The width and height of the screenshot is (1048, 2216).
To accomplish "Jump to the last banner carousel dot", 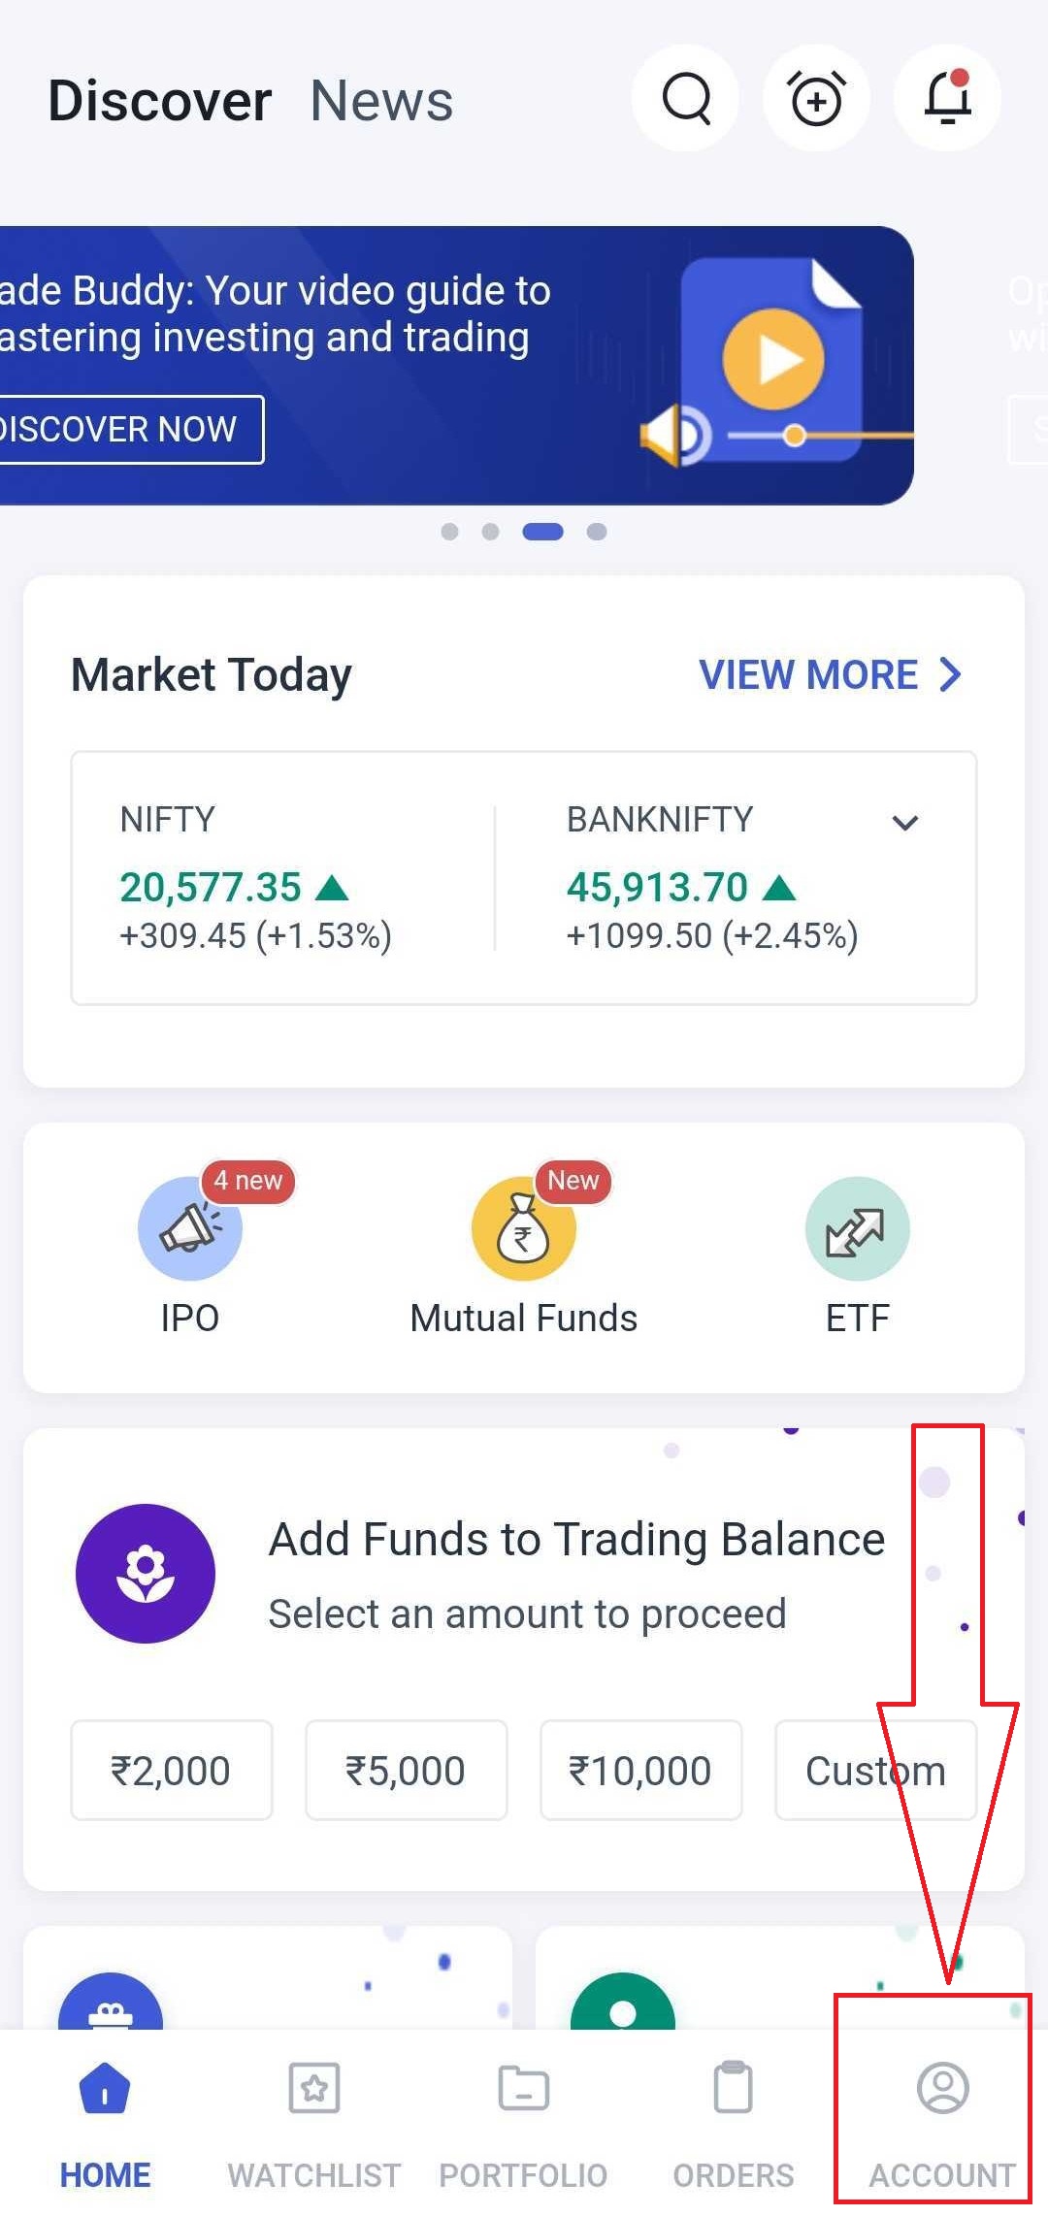I will [x=597, y=532].
